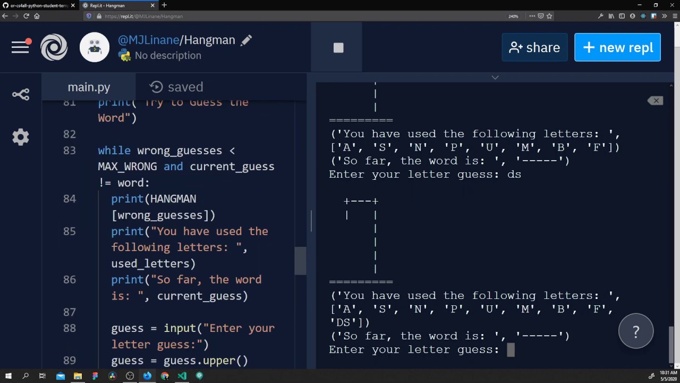Click the @MJLinane profile link
Image resolution: width=680 pixels, height=383 pixels.
tap(148, 40)
